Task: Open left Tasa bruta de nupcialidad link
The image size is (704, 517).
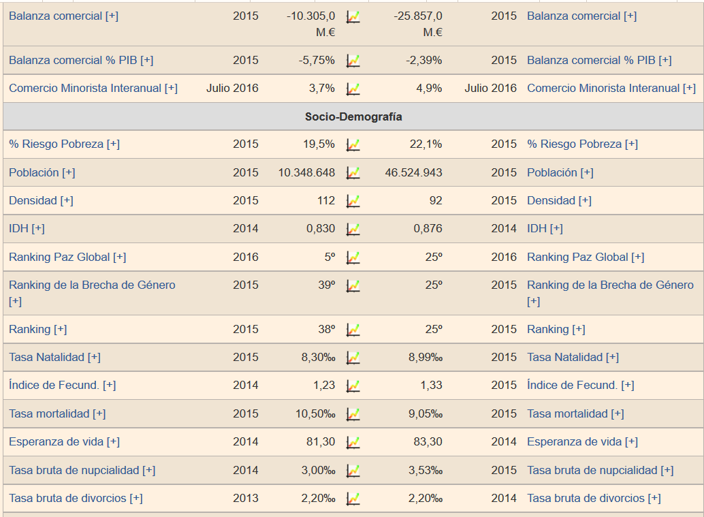Action: [x=82, y=470]
